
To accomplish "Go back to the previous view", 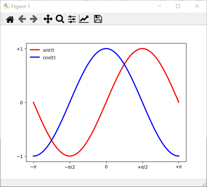I will click(22, 19).
